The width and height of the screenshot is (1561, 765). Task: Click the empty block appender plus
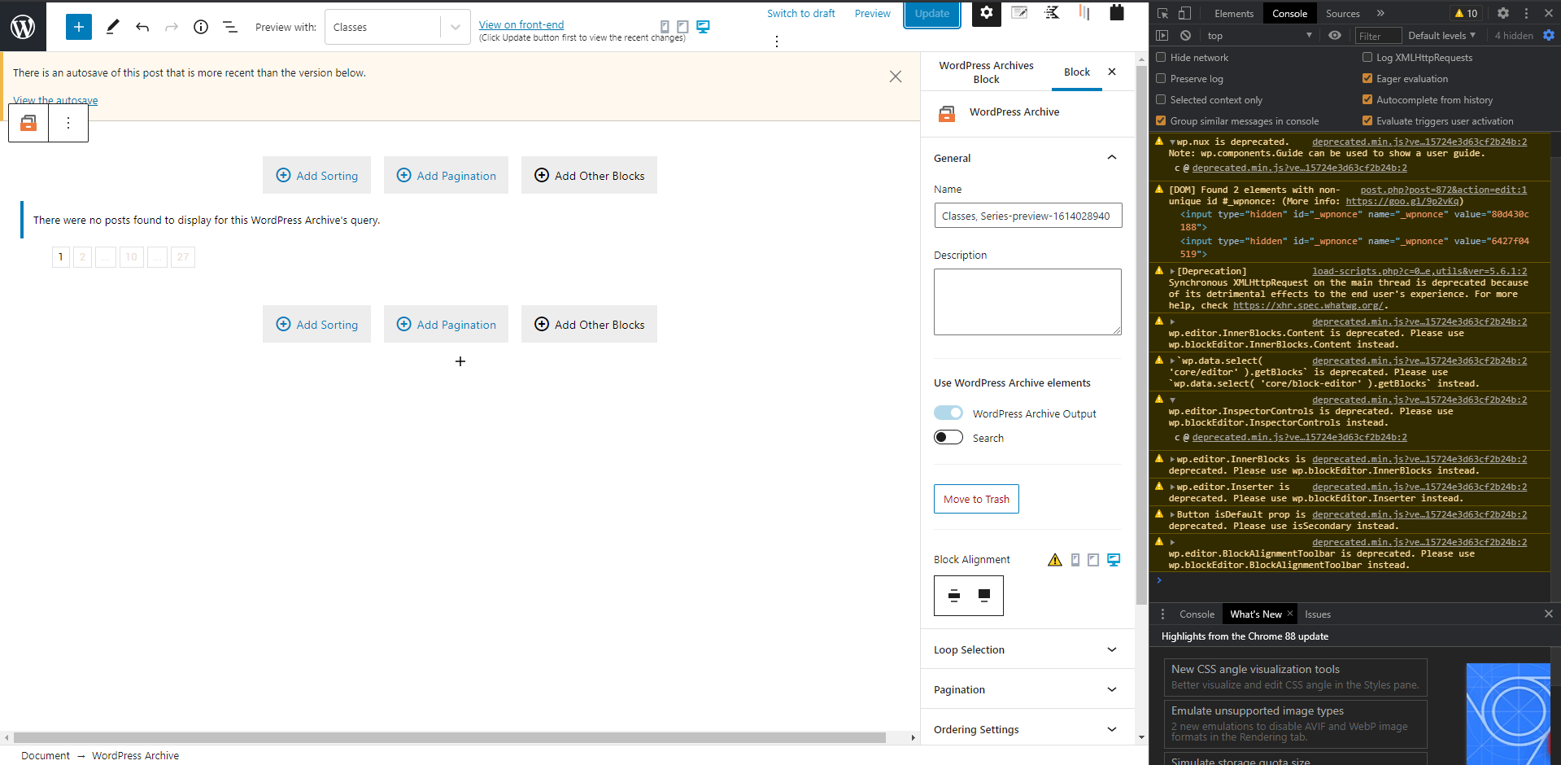460,361
